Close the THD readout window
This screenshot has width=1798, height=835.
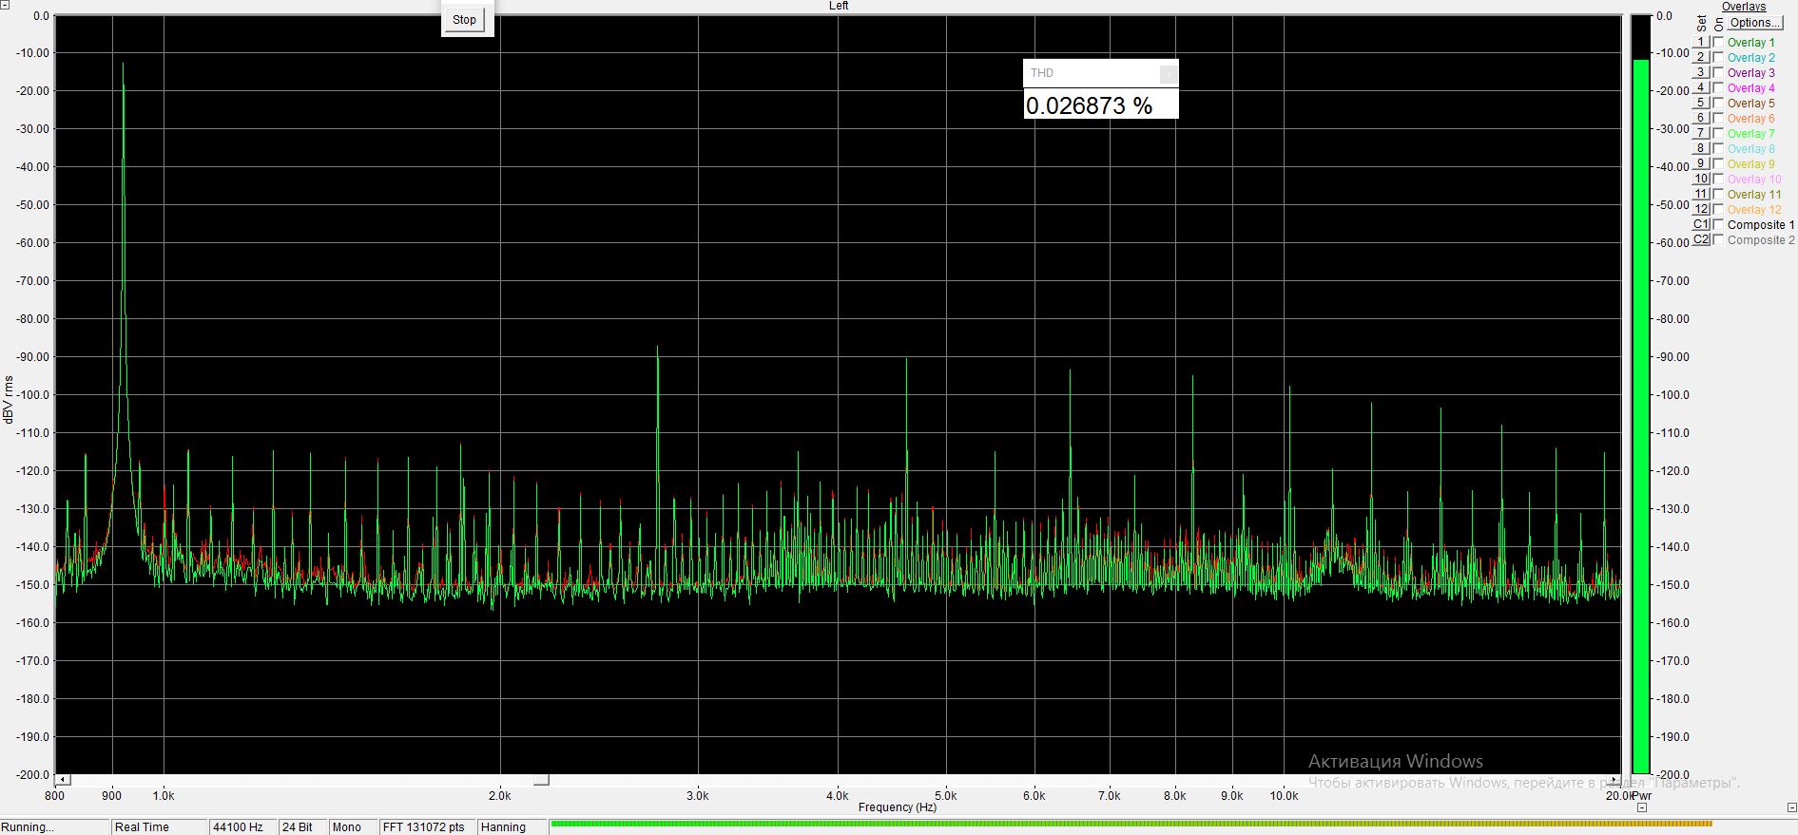click(x=1169, y=73)
